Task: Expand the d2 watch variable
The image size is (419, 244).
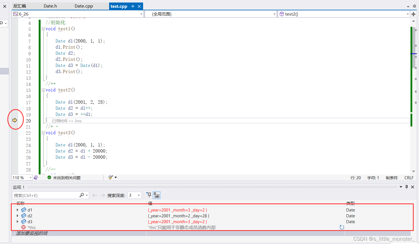Action: click(18, 216)
